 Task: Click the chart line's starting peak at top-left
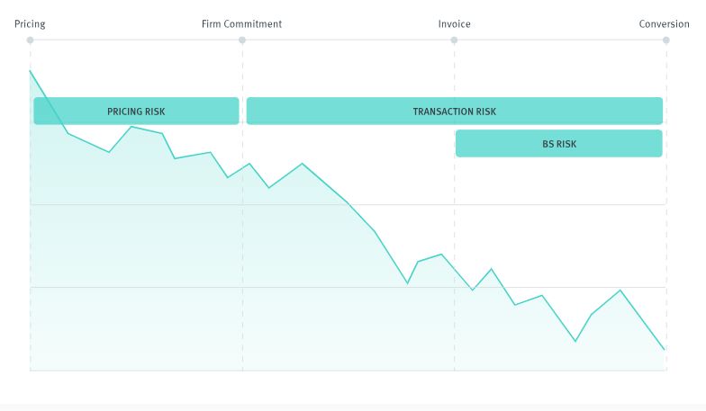click(x=30, y=70)
